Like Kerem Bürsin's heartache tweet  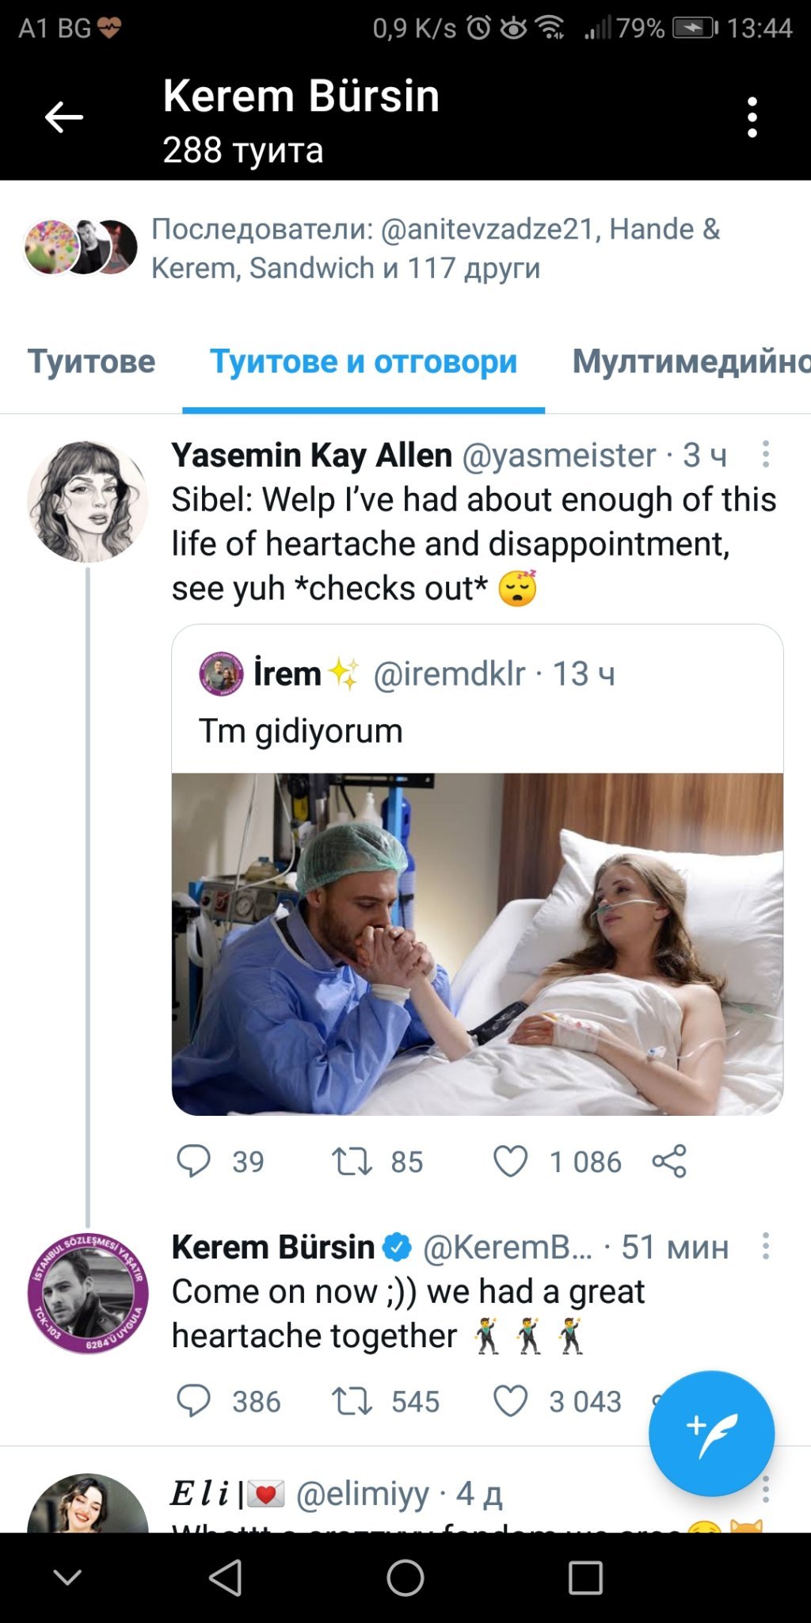pos(511,1401)
